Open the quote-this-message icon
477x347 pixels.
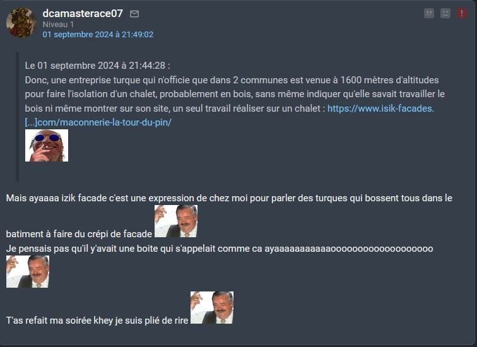(x=429, y=13)
